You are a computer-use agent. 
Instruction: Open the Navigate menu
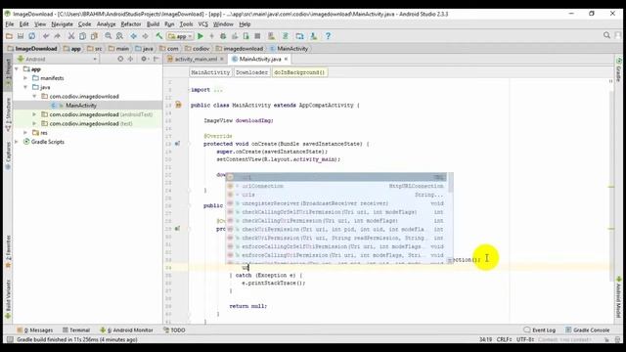pos(62,24)
